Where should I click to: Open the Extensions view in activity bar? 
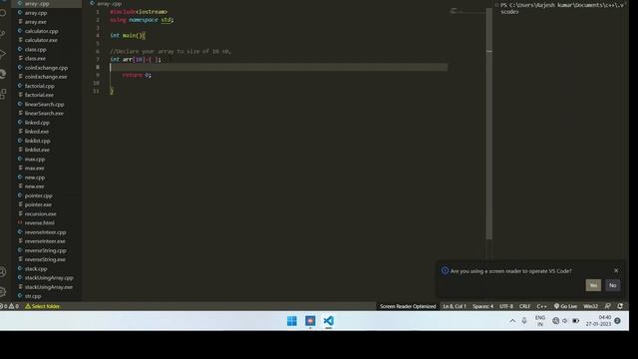tap(3, 94)
